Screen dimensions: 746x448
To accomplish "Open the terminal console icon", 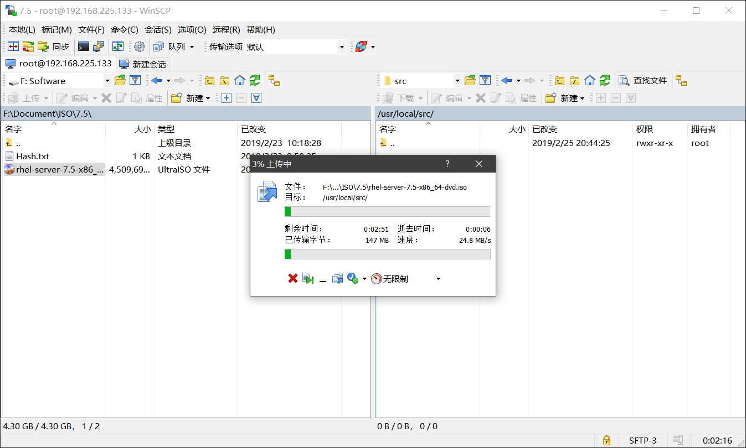I will coord(84,47).
